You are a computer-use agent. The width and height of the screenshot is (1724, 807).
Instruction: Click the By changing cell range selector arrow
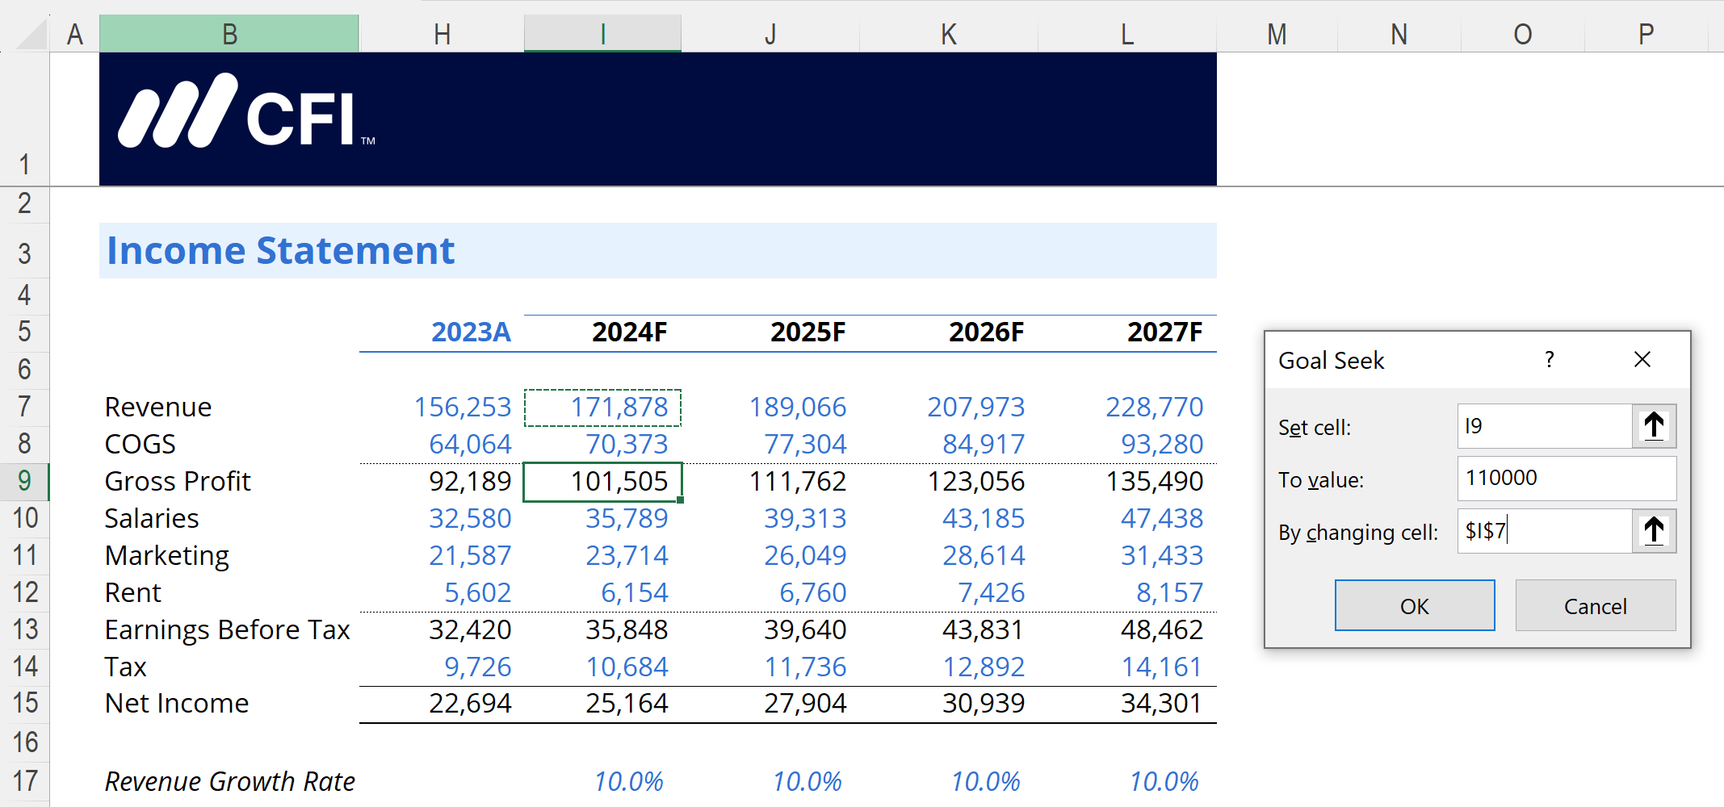click(1653, 531)
